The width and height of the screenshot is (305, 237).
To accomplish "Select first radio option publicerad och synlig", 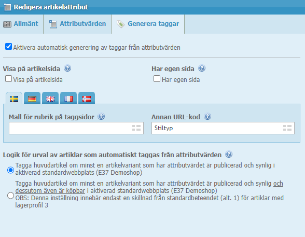I will [x=10, y=170].
